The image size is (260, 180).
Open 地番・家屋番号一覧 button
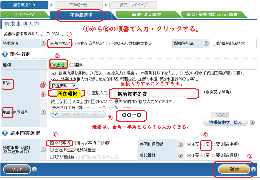point(78,115)
